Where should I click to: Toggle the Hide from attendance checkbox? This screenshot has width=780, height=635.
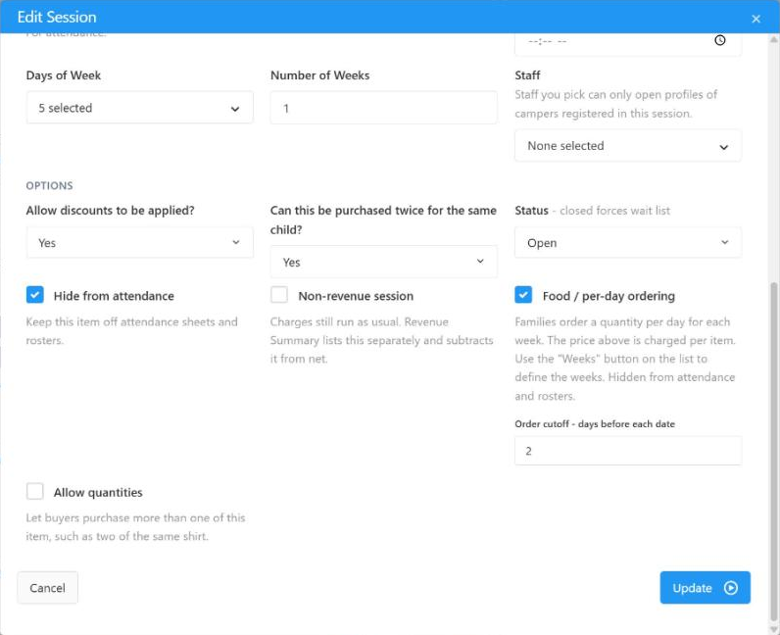click(35, 295)
